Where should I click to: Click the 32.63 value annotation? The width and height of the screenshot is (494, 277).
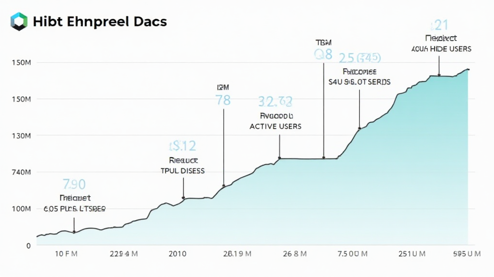(x=275, y=101)
